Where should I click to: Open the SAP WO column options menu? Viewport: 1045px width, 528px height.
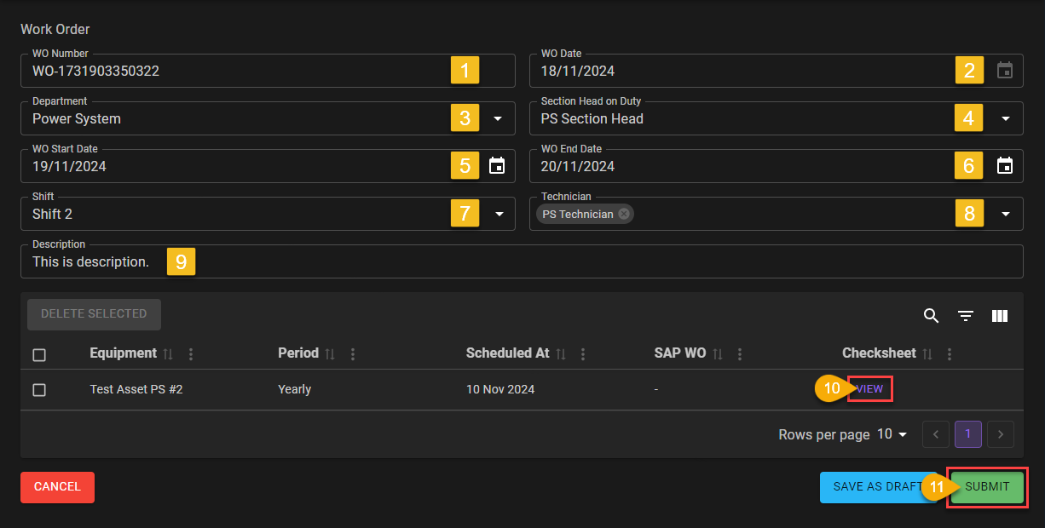tap(740, 353)
